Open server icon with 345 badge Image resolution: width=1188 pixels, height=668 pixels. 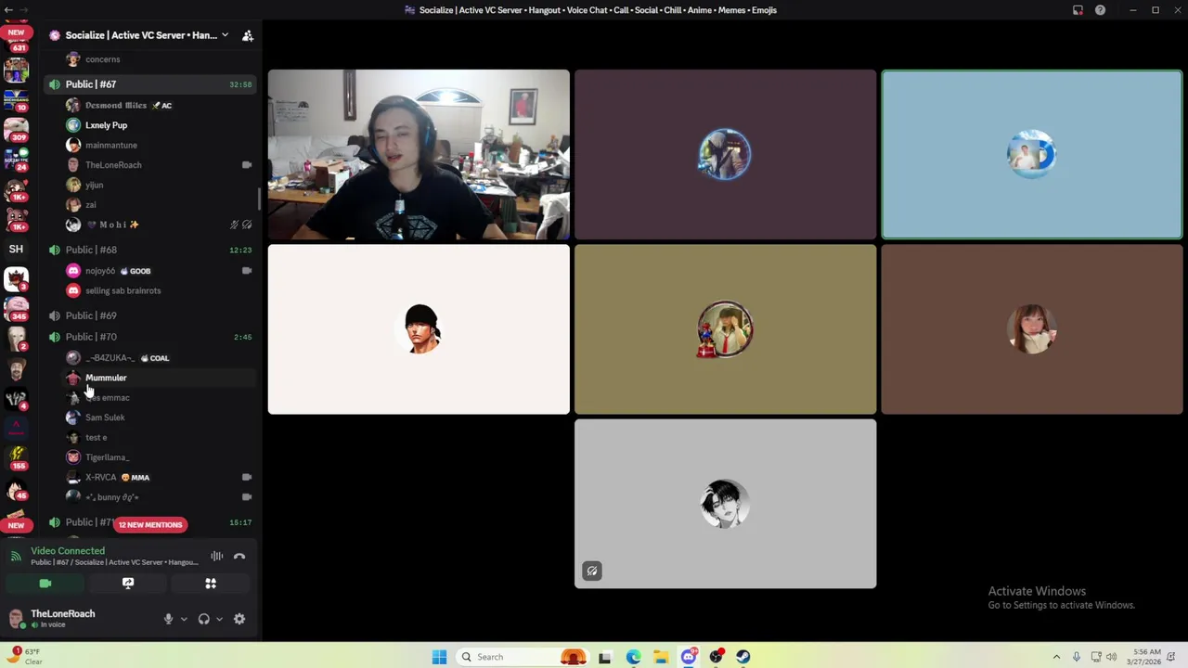16,310
